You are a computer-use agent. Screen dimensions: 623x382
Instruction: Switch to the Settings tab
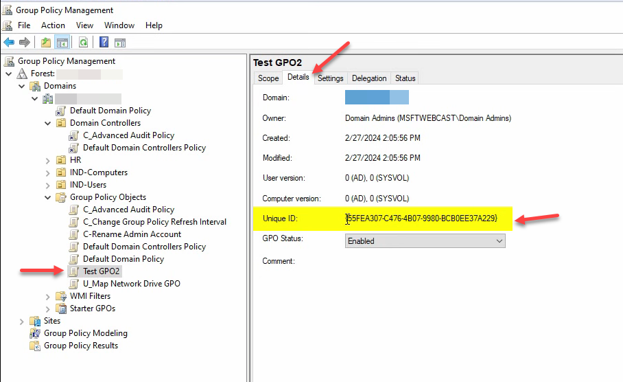(330, 78)
